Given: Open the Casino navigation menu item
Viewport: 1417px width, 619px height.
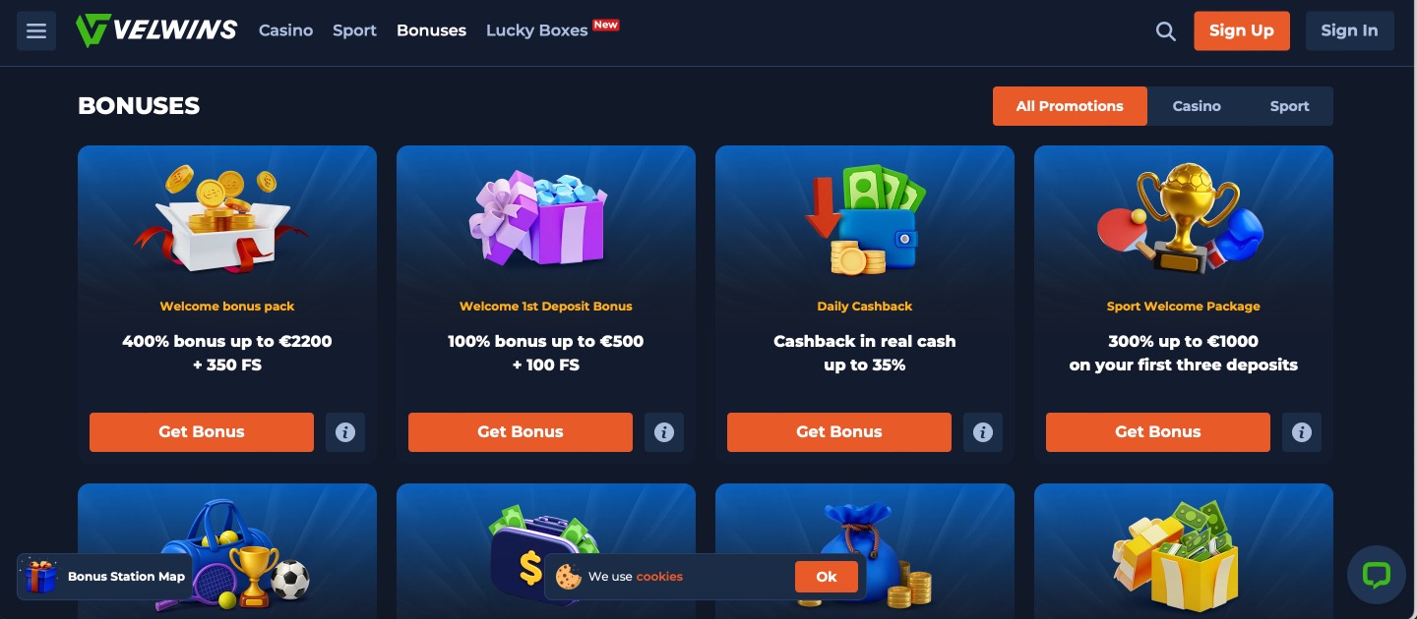Looking at the screenshot, I should coord(286,30).
